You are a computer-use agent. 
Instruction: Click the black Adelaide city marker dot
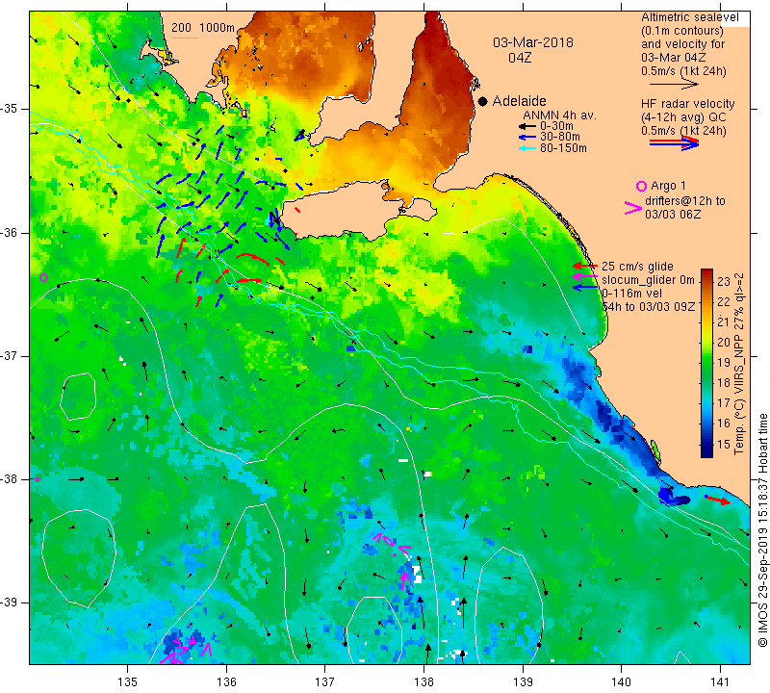483,101
